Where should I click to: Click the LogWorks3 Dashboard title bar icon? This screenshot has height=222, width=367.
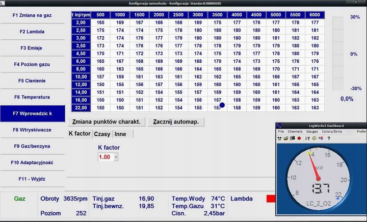[280, 126]
